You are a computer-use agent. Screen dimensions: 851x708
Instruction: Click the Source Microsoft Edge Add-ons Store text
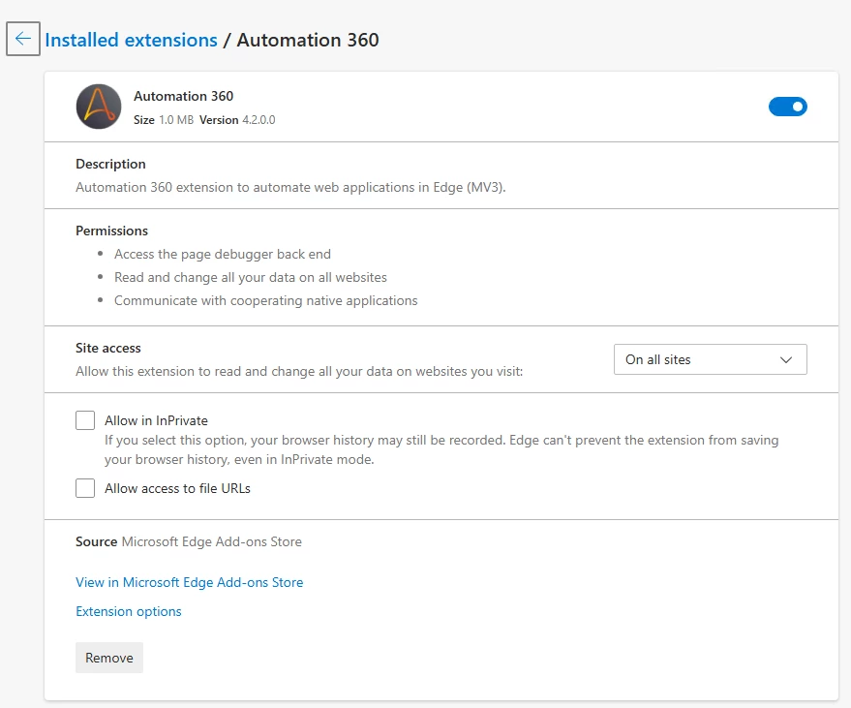coord(189,541)
